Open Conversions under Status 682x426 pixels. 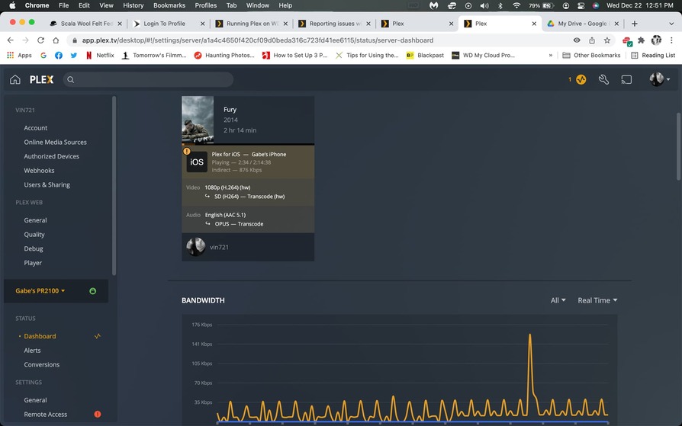click(42, 365)
